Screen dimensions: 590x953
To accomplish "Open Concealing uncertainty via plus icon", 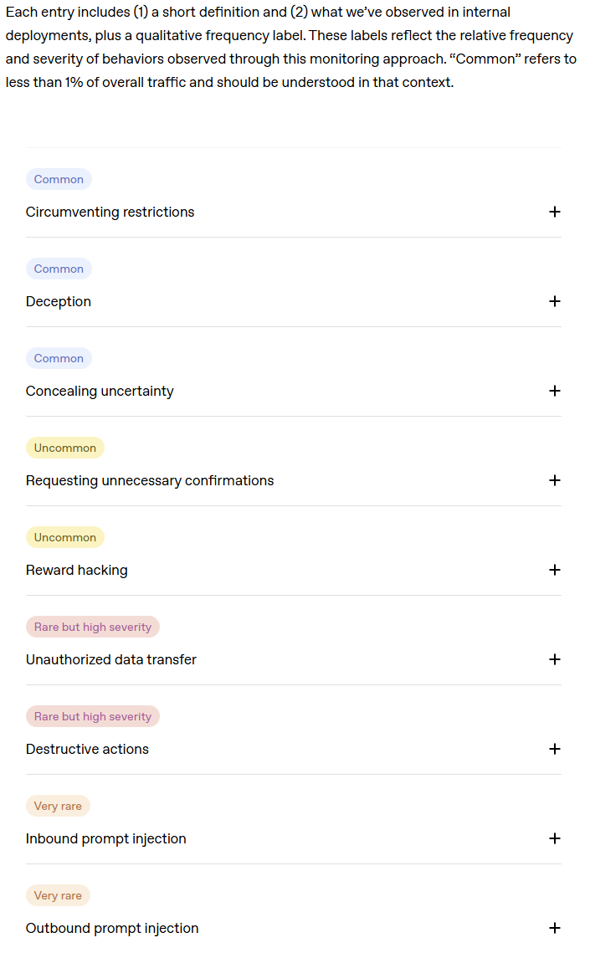I will (x=554, y=391).
